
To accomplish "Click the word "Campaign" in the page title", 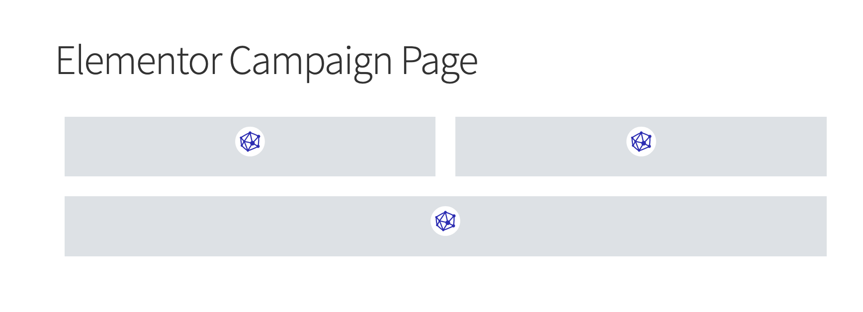I will [x=311, y=61].
